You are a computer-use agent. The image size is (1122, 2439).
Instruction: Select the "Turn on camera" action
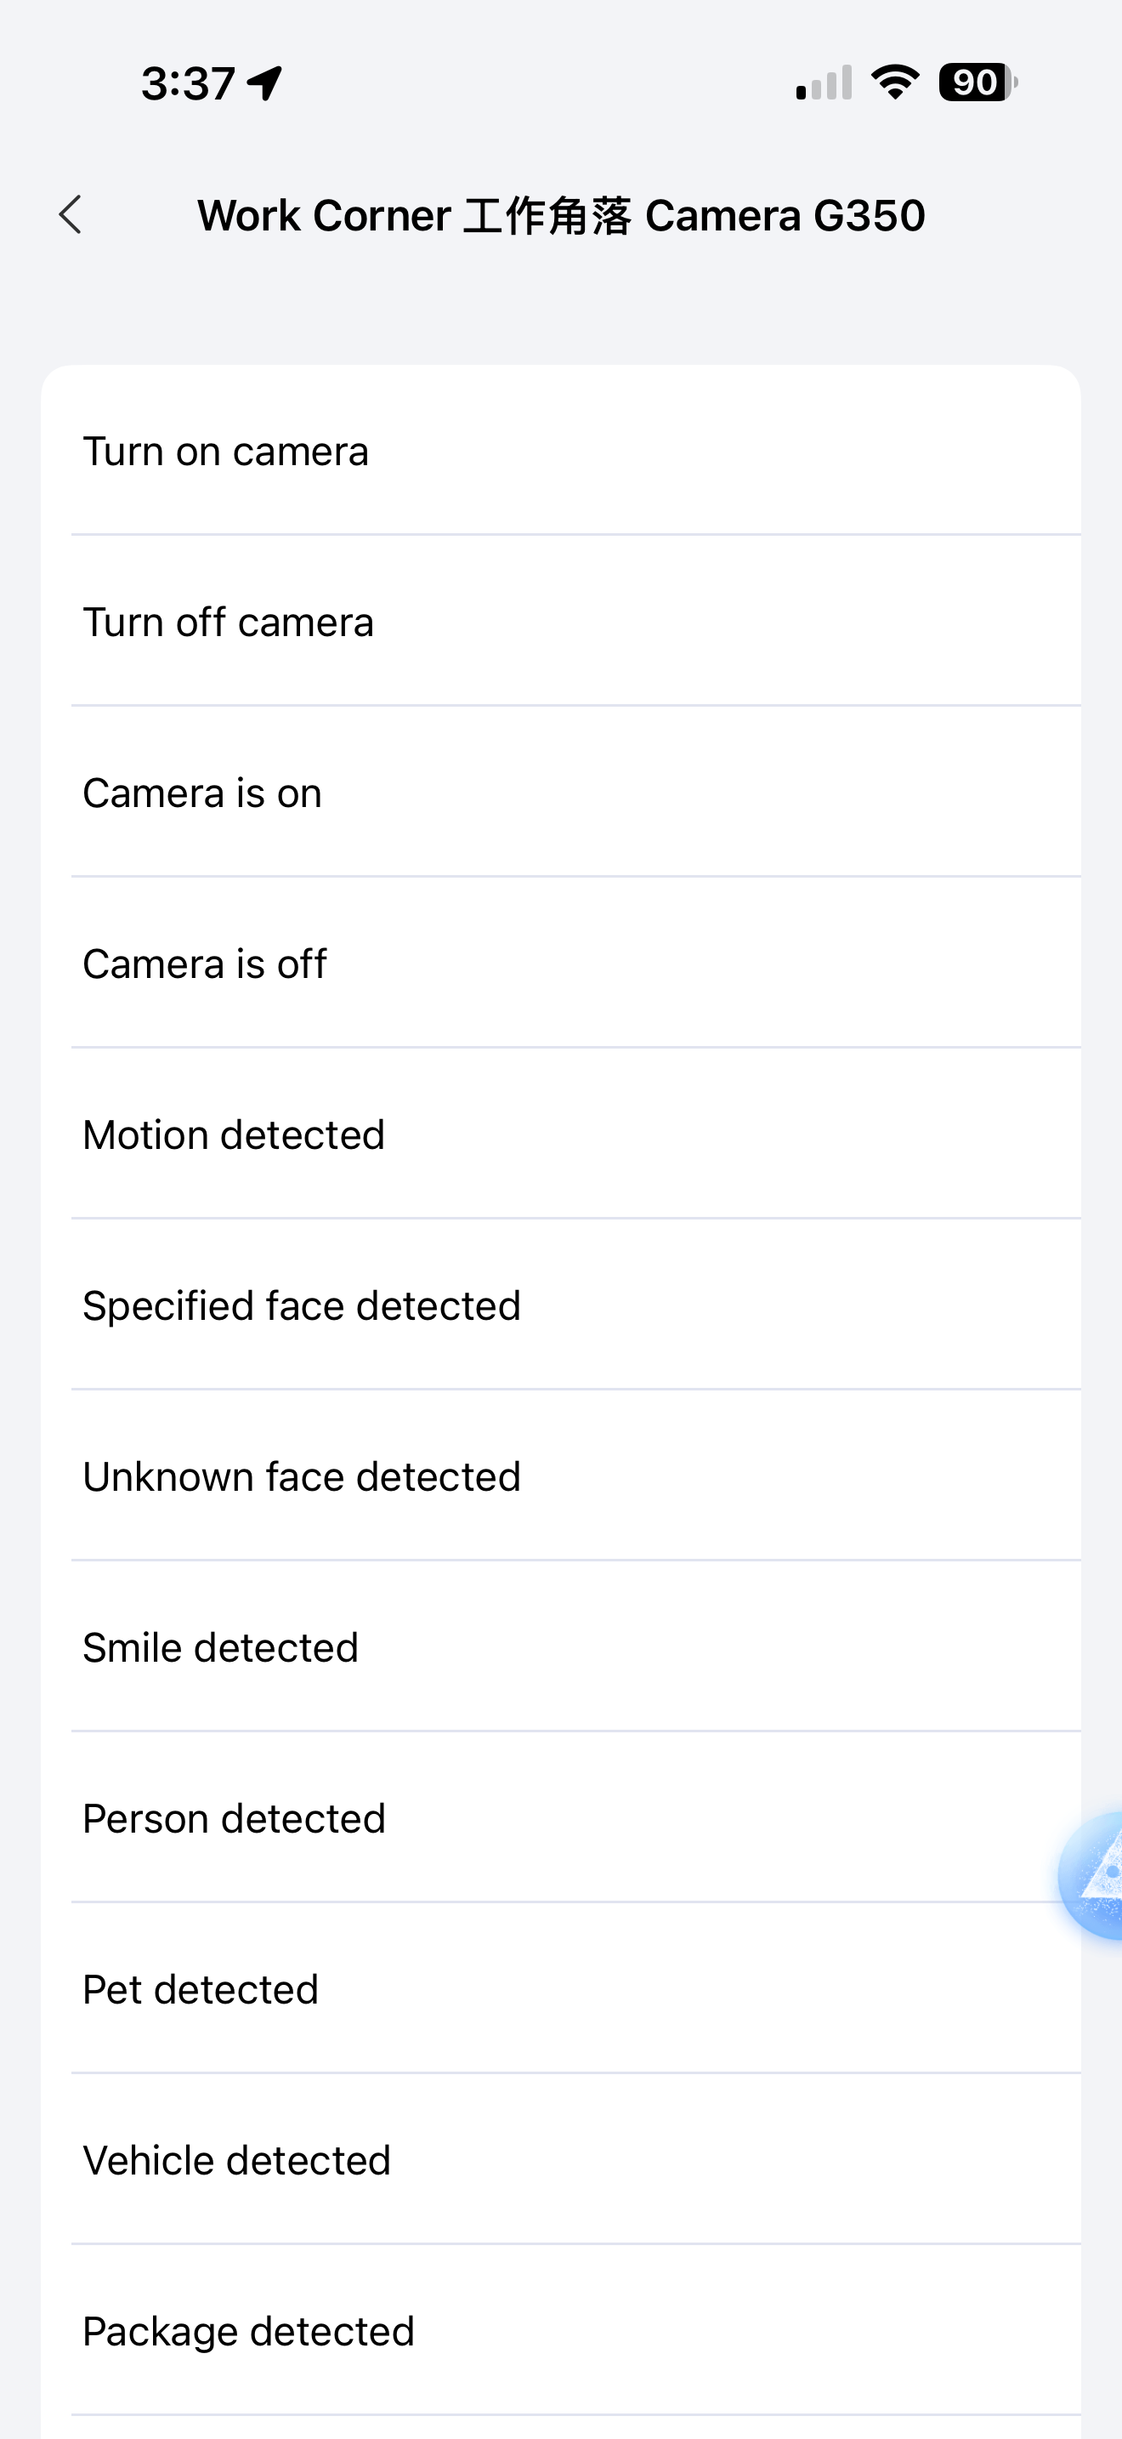point(225,452)
